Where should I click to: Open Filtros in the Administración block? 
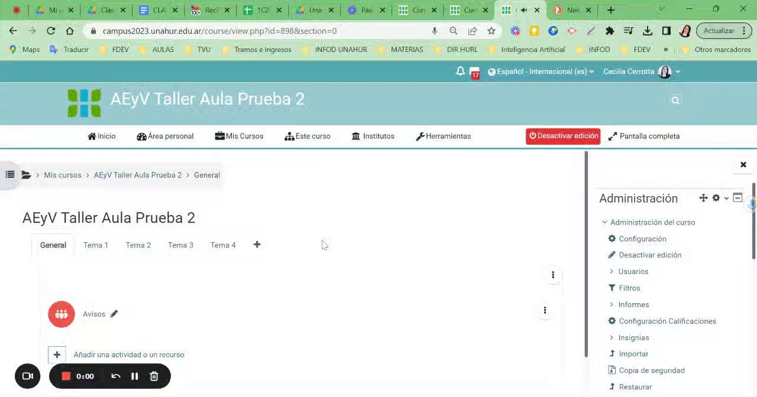coord(629,288)
